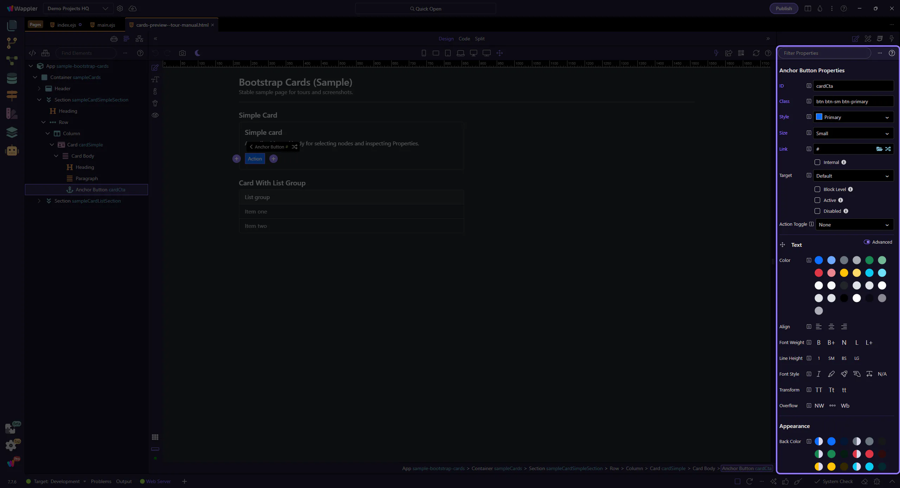The height and width of the screenshot is (488, 900).
Task: Open the index.ejs file tab
Action: pos(66,25)
